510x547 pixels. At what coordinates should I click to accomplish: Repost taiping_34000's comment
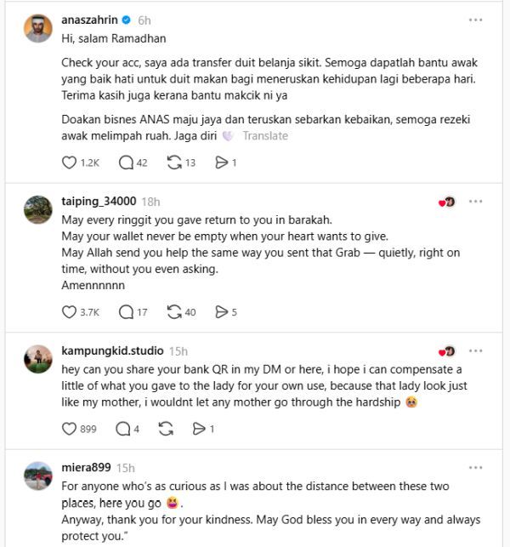tap(175, 312)
